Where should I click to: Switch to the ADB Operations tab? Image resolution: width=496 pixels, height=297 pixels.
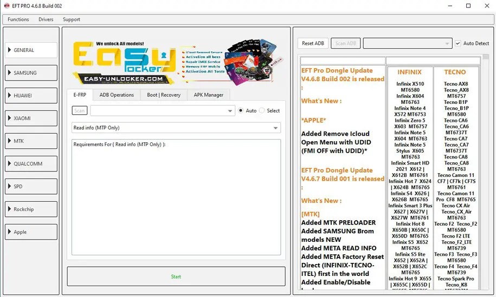pos(117,95)
